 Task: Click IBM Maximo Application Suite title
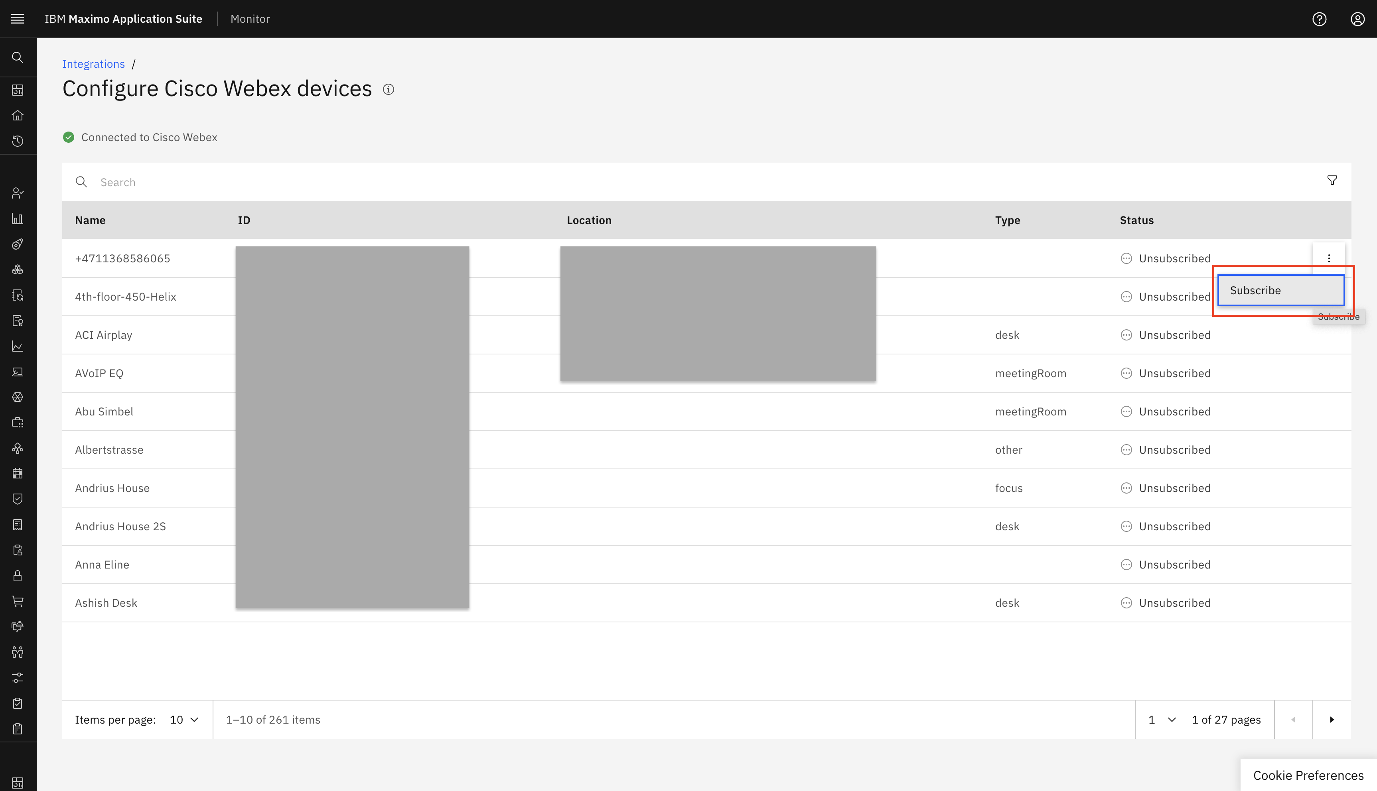point(123,19)
